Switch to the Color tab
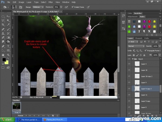This screenshot has width=162, height=122. coord(130,13)
